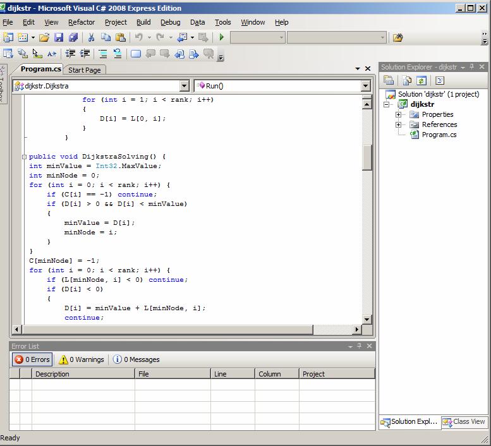The image size is (491, 446).
Task: Open the File menu
Action: pyautogui.click(x=8, y=22)
